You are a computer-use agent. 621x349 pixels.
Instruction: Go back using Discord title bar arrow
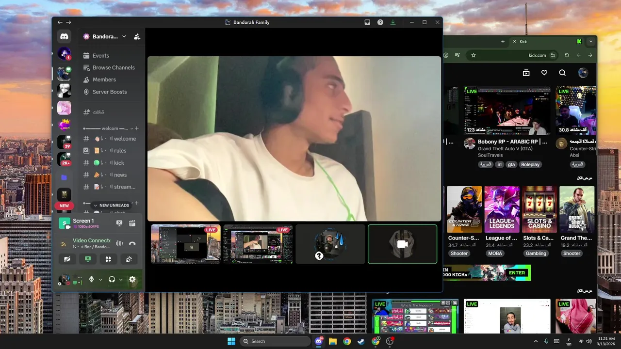60,22
